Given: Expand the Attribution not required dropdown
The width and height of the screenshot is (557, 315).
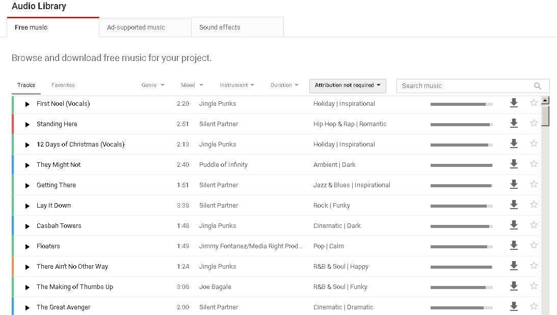Looking at the screenshot, I should click(x=348, y=85).
